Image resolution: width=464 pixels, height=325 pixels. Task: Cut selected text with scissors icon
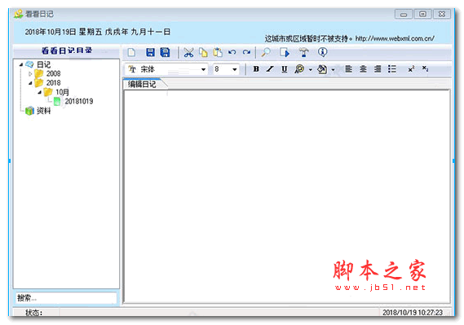point(188,53)
